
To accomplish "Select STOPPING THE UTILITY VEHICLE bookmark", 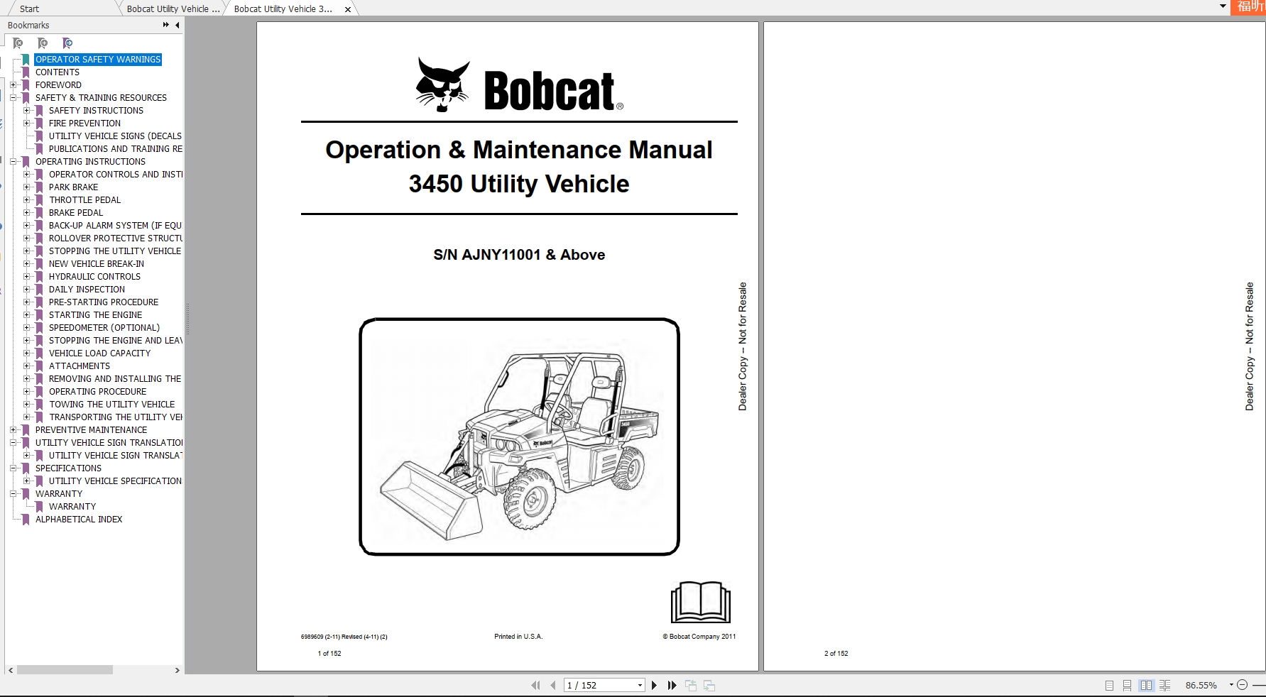I will 115,251.
